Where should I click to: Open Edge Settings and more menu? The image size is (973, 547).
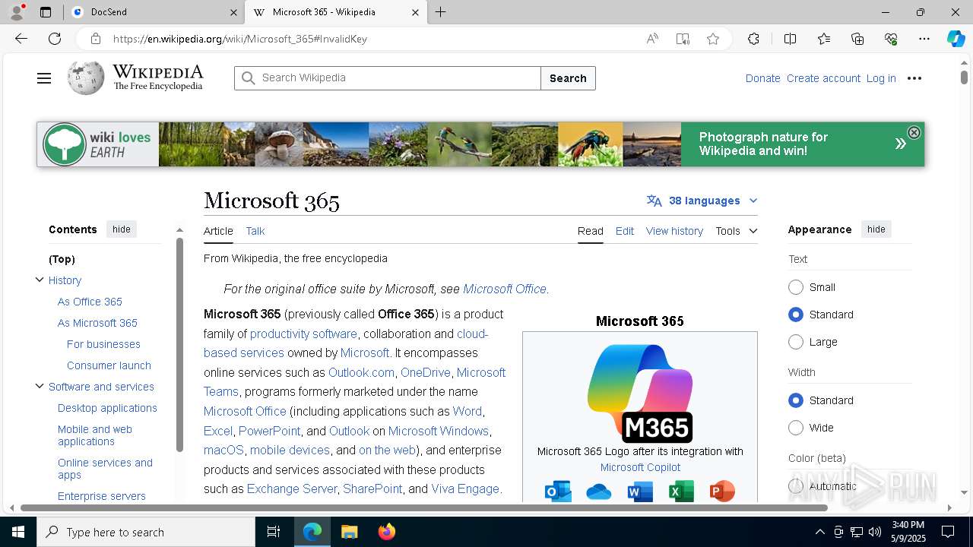pyautogui.click(x=924, y=39)
